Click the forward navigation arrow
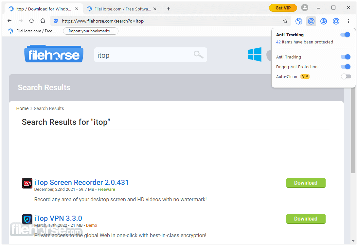The image size is (358, 246). tap(21, 21)
